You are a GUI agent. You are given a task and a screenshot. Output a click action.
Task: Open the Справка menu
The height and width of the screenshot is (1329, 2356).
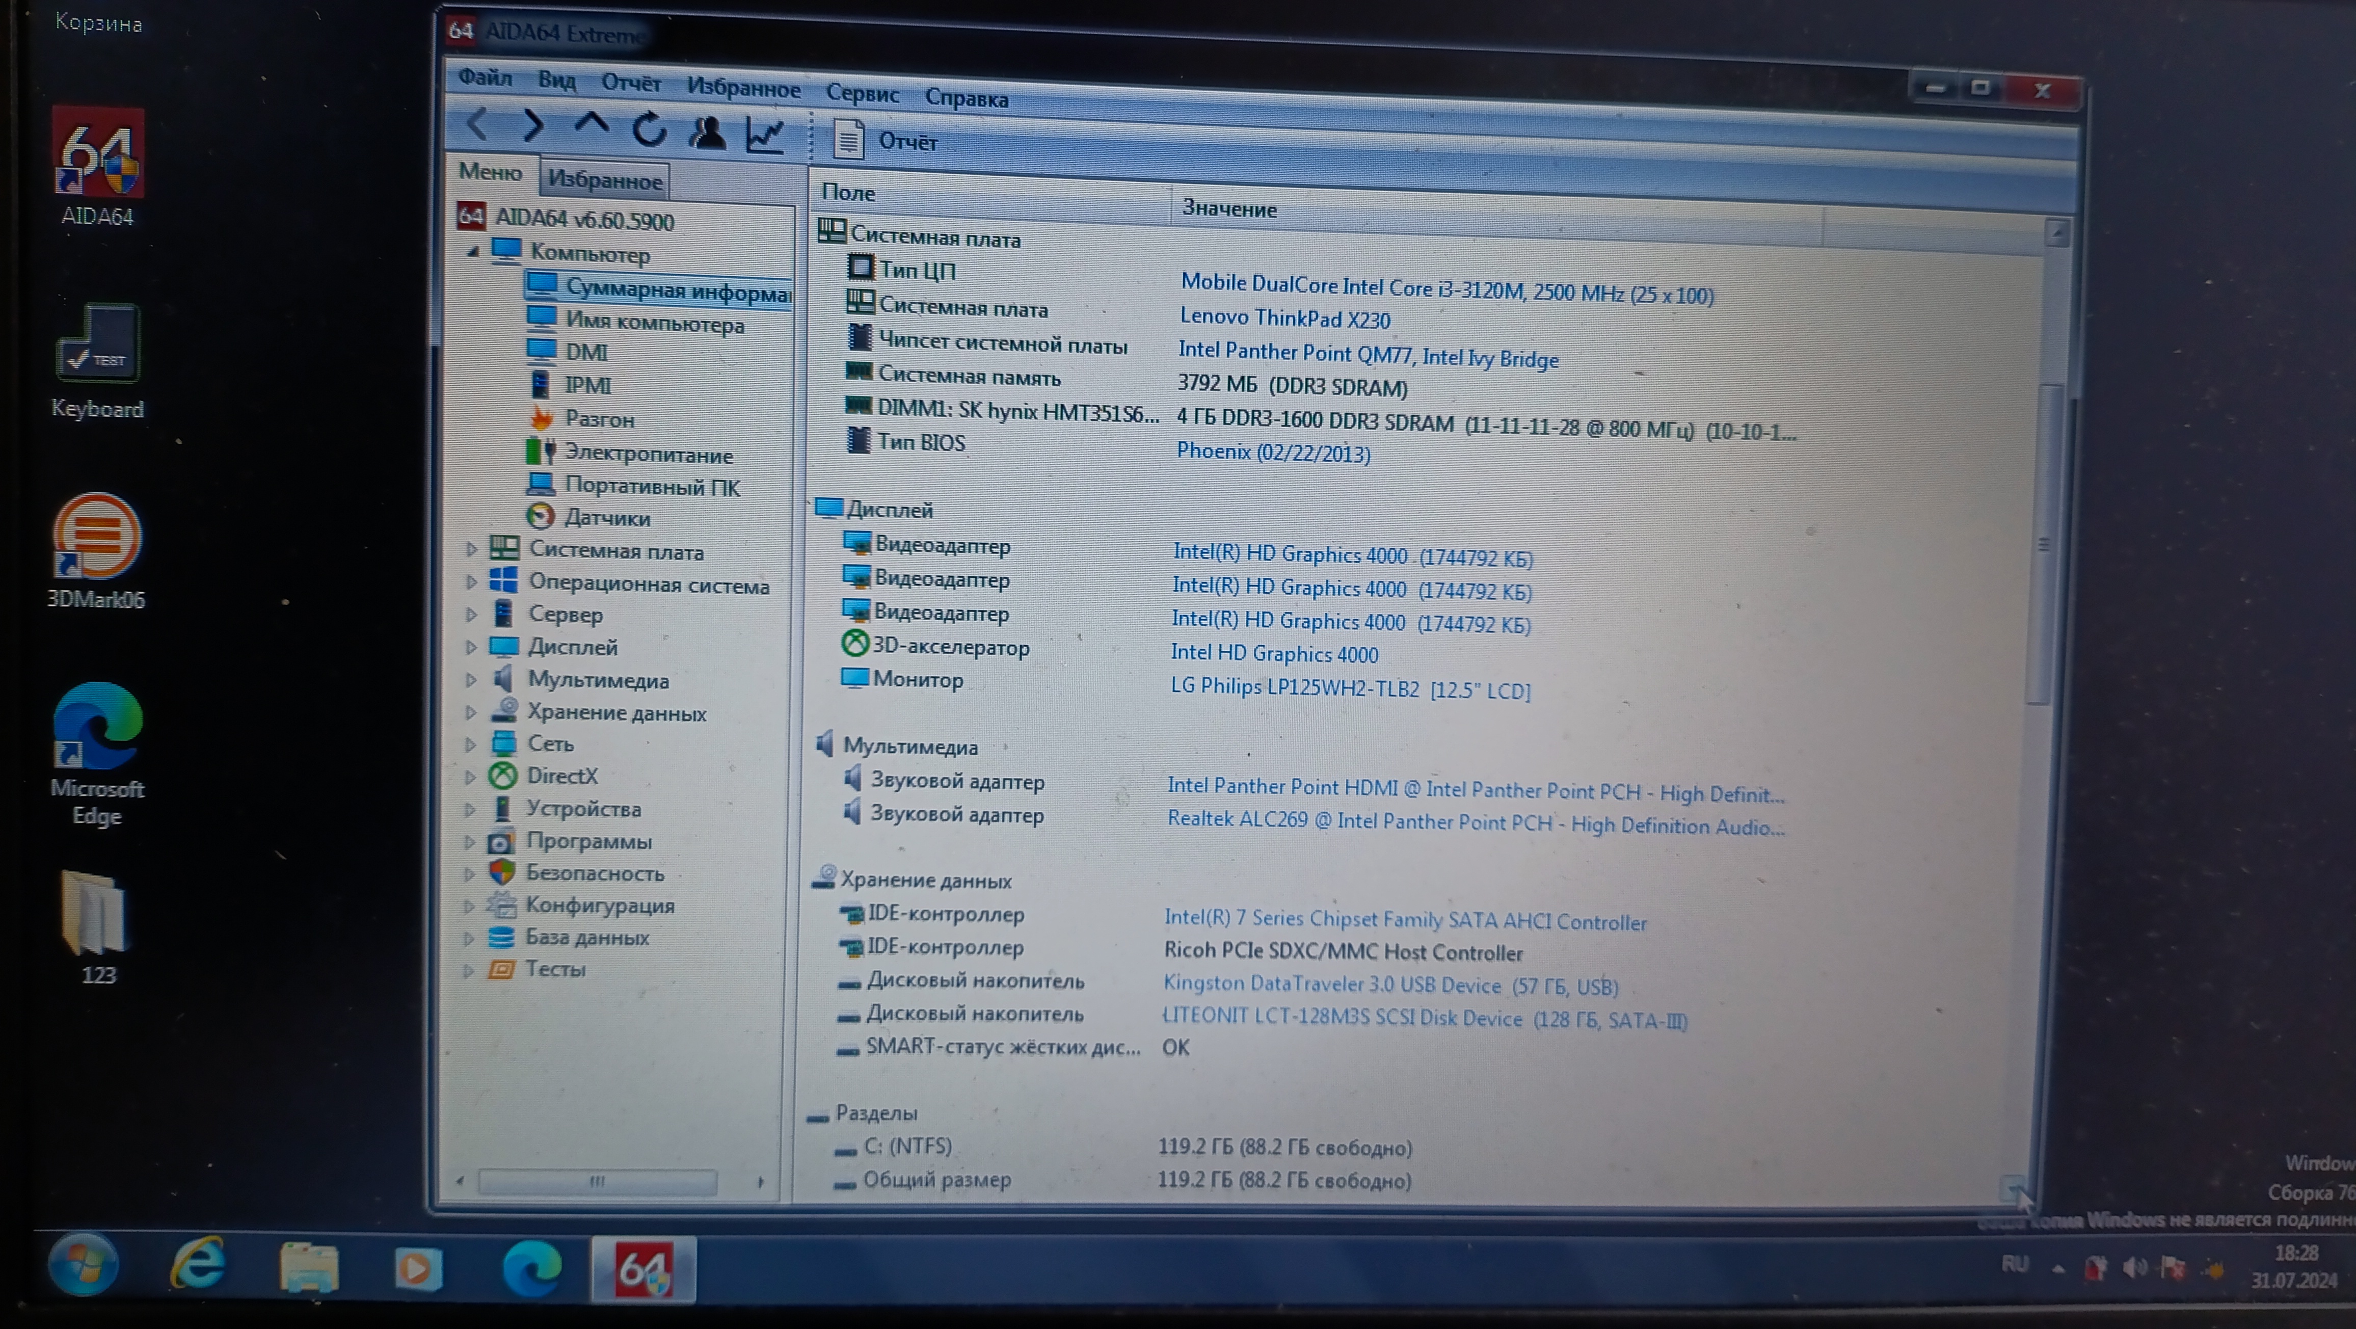[967, 98]
